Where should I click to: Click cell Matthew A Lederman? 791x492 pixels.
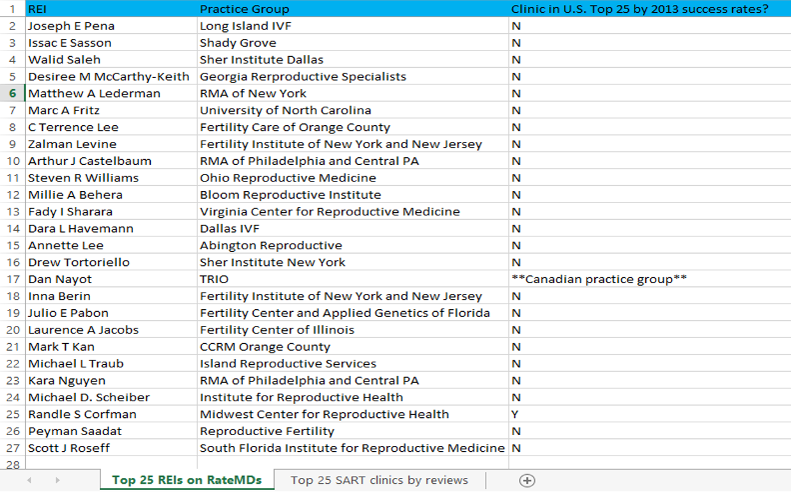tap(111, 93)
